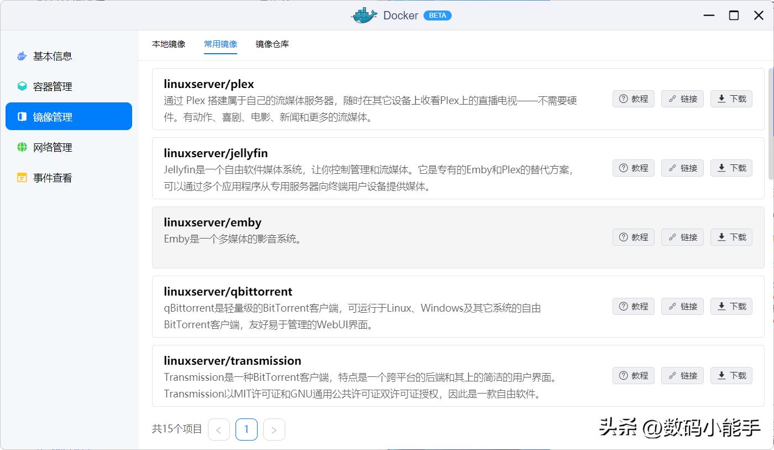Open 网络管理 via the globe icon
This screenshot has width=774, height=450.
pyautogui.click(x=22, y=147)
